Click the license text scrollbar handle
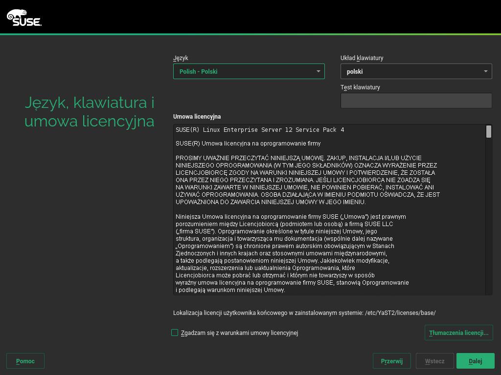 click(x=489, y=132)
